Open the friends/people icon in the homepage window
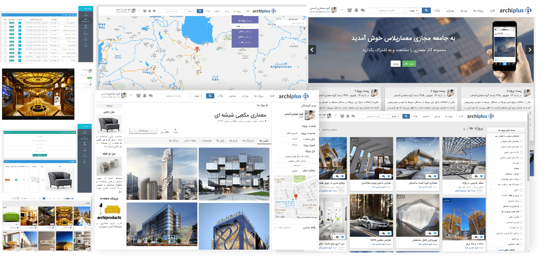Image resolution: width=548 pixels, height=267 pixels. [x=349, y=10]
